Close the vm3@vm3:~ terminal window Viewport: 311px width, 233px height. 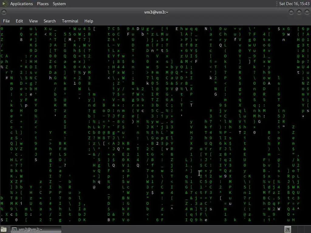[x=307, y=12]
